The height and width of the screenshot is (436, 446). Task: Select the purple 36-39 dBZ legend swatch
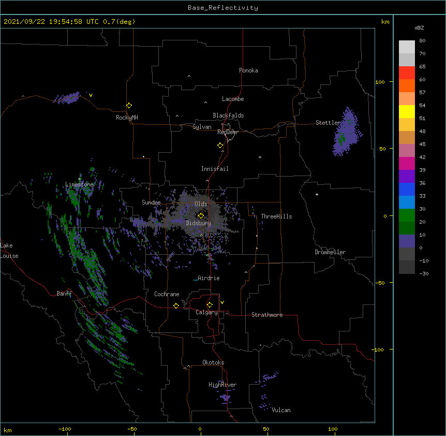pos(407,177)
